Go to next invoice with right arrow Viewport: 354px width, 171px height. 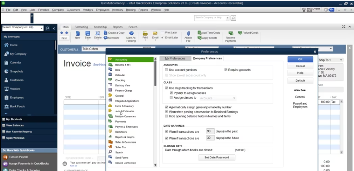(66, 33)
